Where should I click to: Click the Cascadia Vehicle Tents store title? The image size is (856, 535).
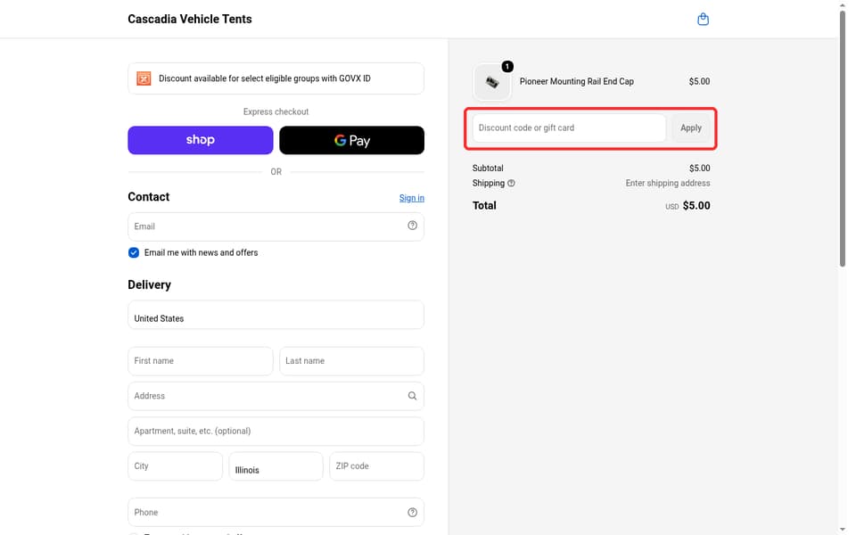(189, 19)
